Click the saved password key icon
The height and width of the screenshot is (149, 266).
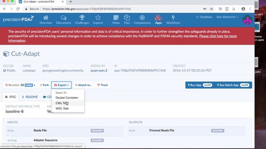[205, 9]
